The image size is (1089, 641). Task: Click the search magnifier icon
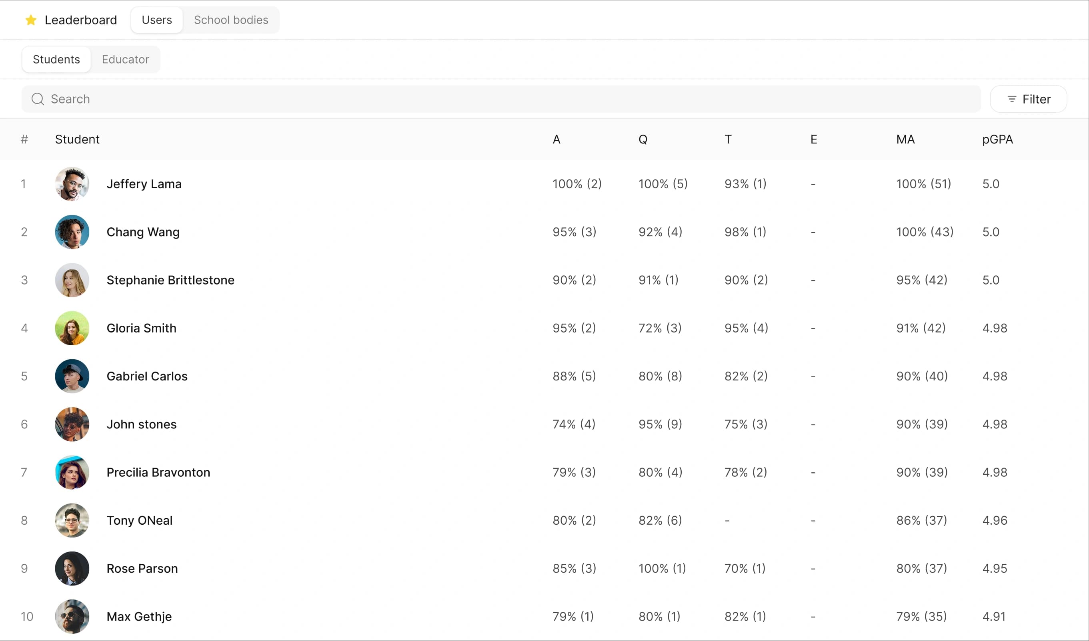38,98
